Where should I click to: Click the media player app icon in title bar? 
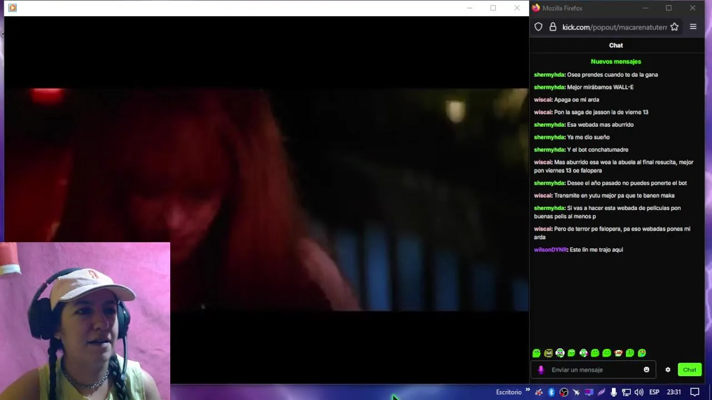12,8
